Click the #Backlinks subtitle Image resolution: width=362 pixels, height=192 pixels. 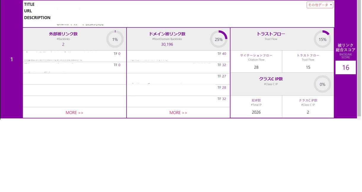63,39
